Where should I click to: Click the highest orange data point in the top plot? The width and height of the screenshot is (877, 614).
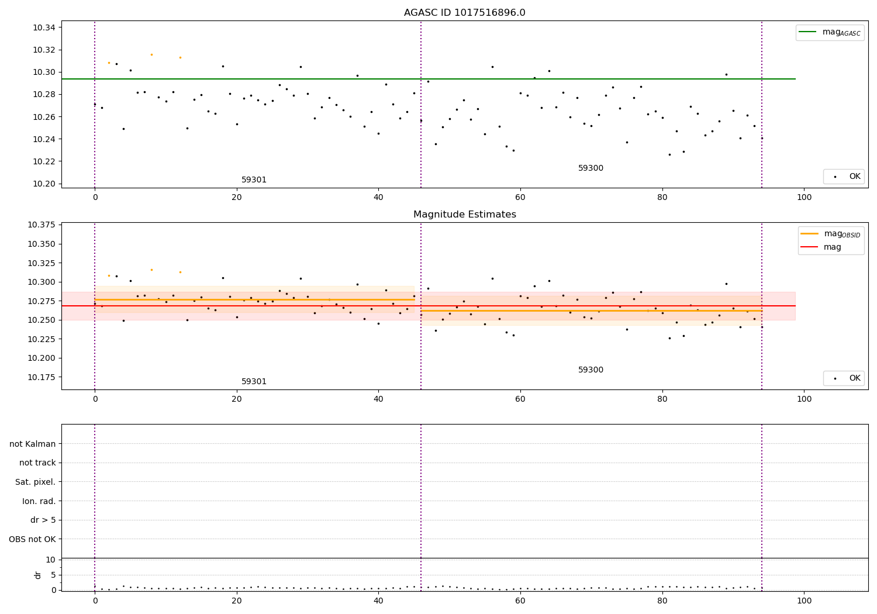pos(151,54)
